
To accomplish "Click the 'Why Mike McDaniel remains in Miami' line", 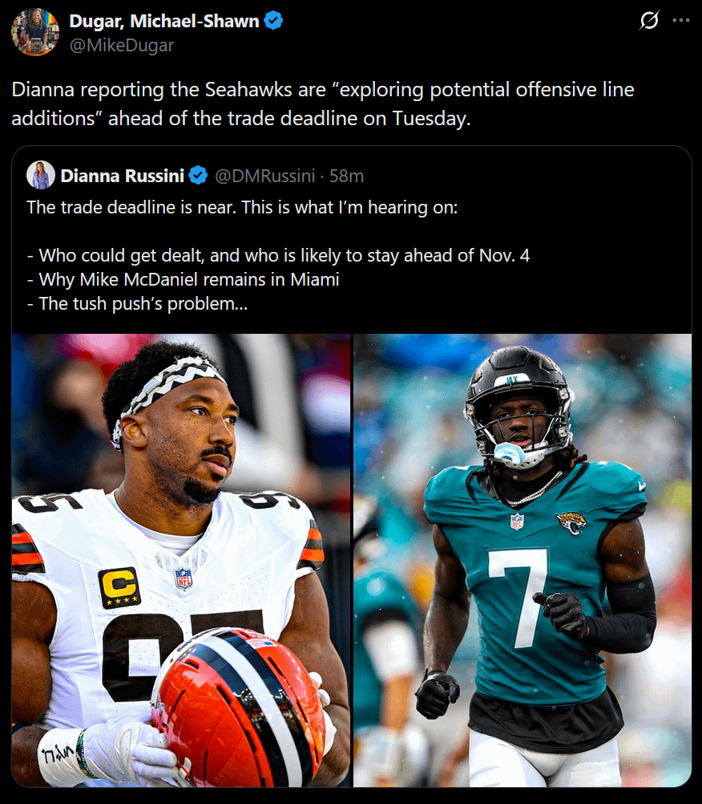I will (x=184, y=279).
